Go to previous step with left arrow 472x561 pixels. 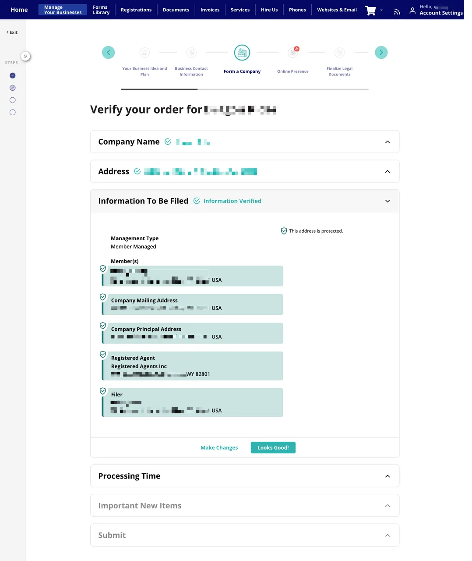click(108, 53)
